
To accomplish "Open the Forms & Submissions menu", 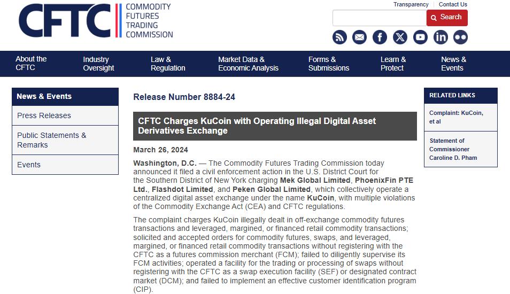I will click(x=329, y=64).
